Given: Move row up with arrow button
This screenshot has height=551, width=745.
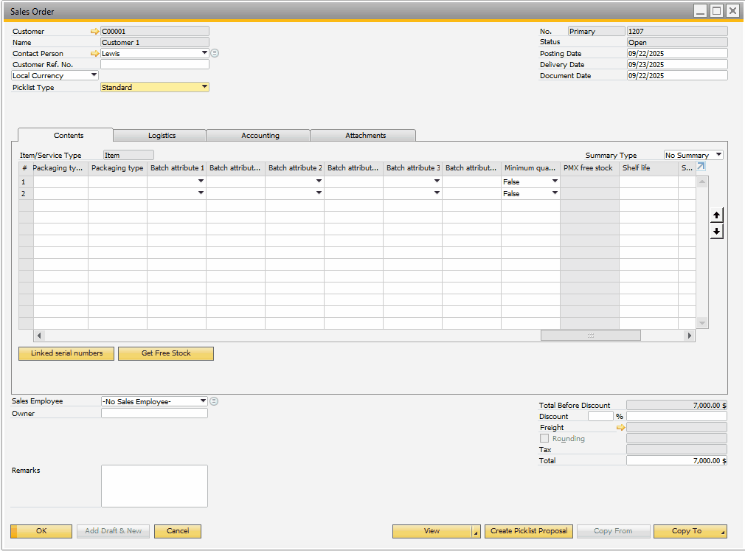Looking at the screenshot, I should click(716, 215).
